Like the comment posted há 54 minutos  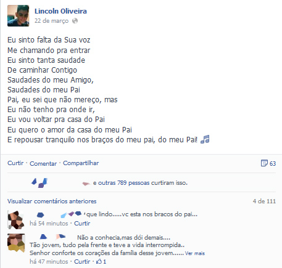pos(82,223)
